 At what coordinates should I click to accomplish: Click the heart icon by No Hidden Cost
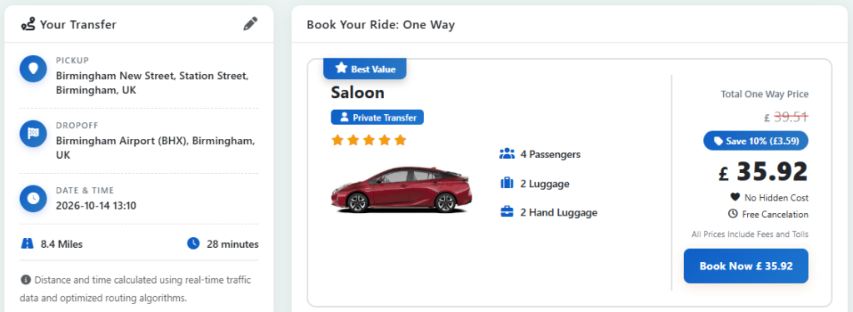pos(735,197)
